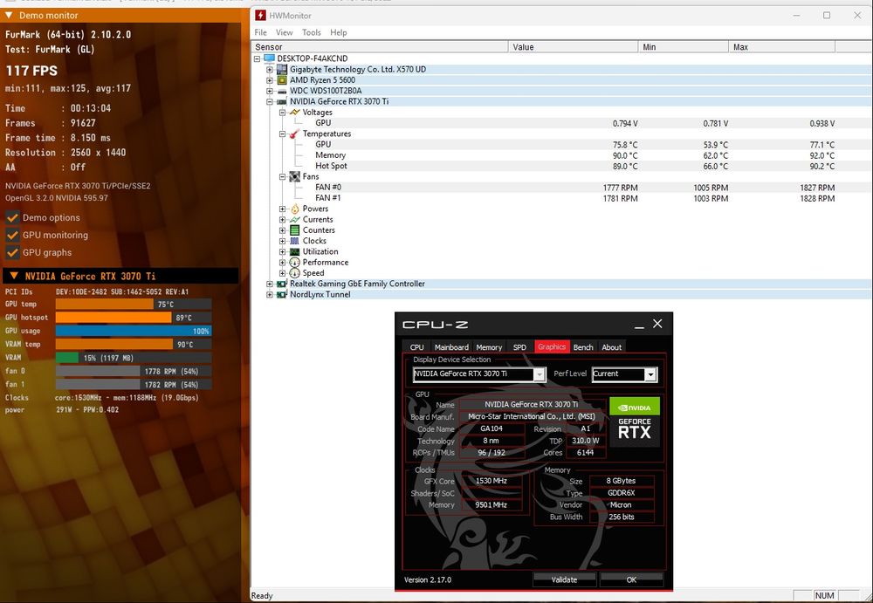Click the Counters icon in tree
Viewport: 873px width, 603px height.
[x=294, y=230]
